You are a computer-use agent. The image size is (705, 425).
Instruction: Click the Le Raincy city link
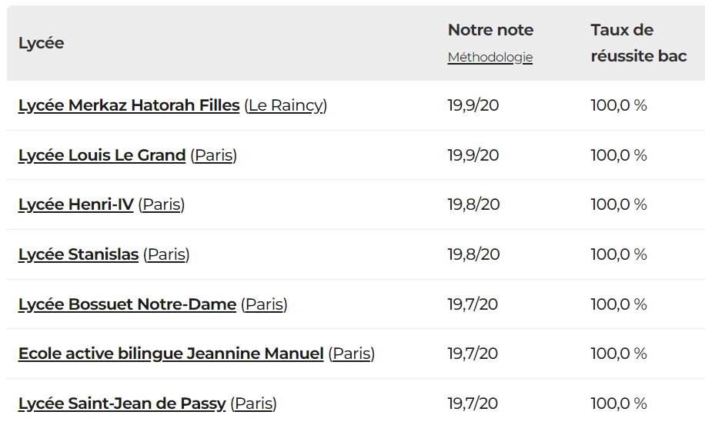click(286, 105)
